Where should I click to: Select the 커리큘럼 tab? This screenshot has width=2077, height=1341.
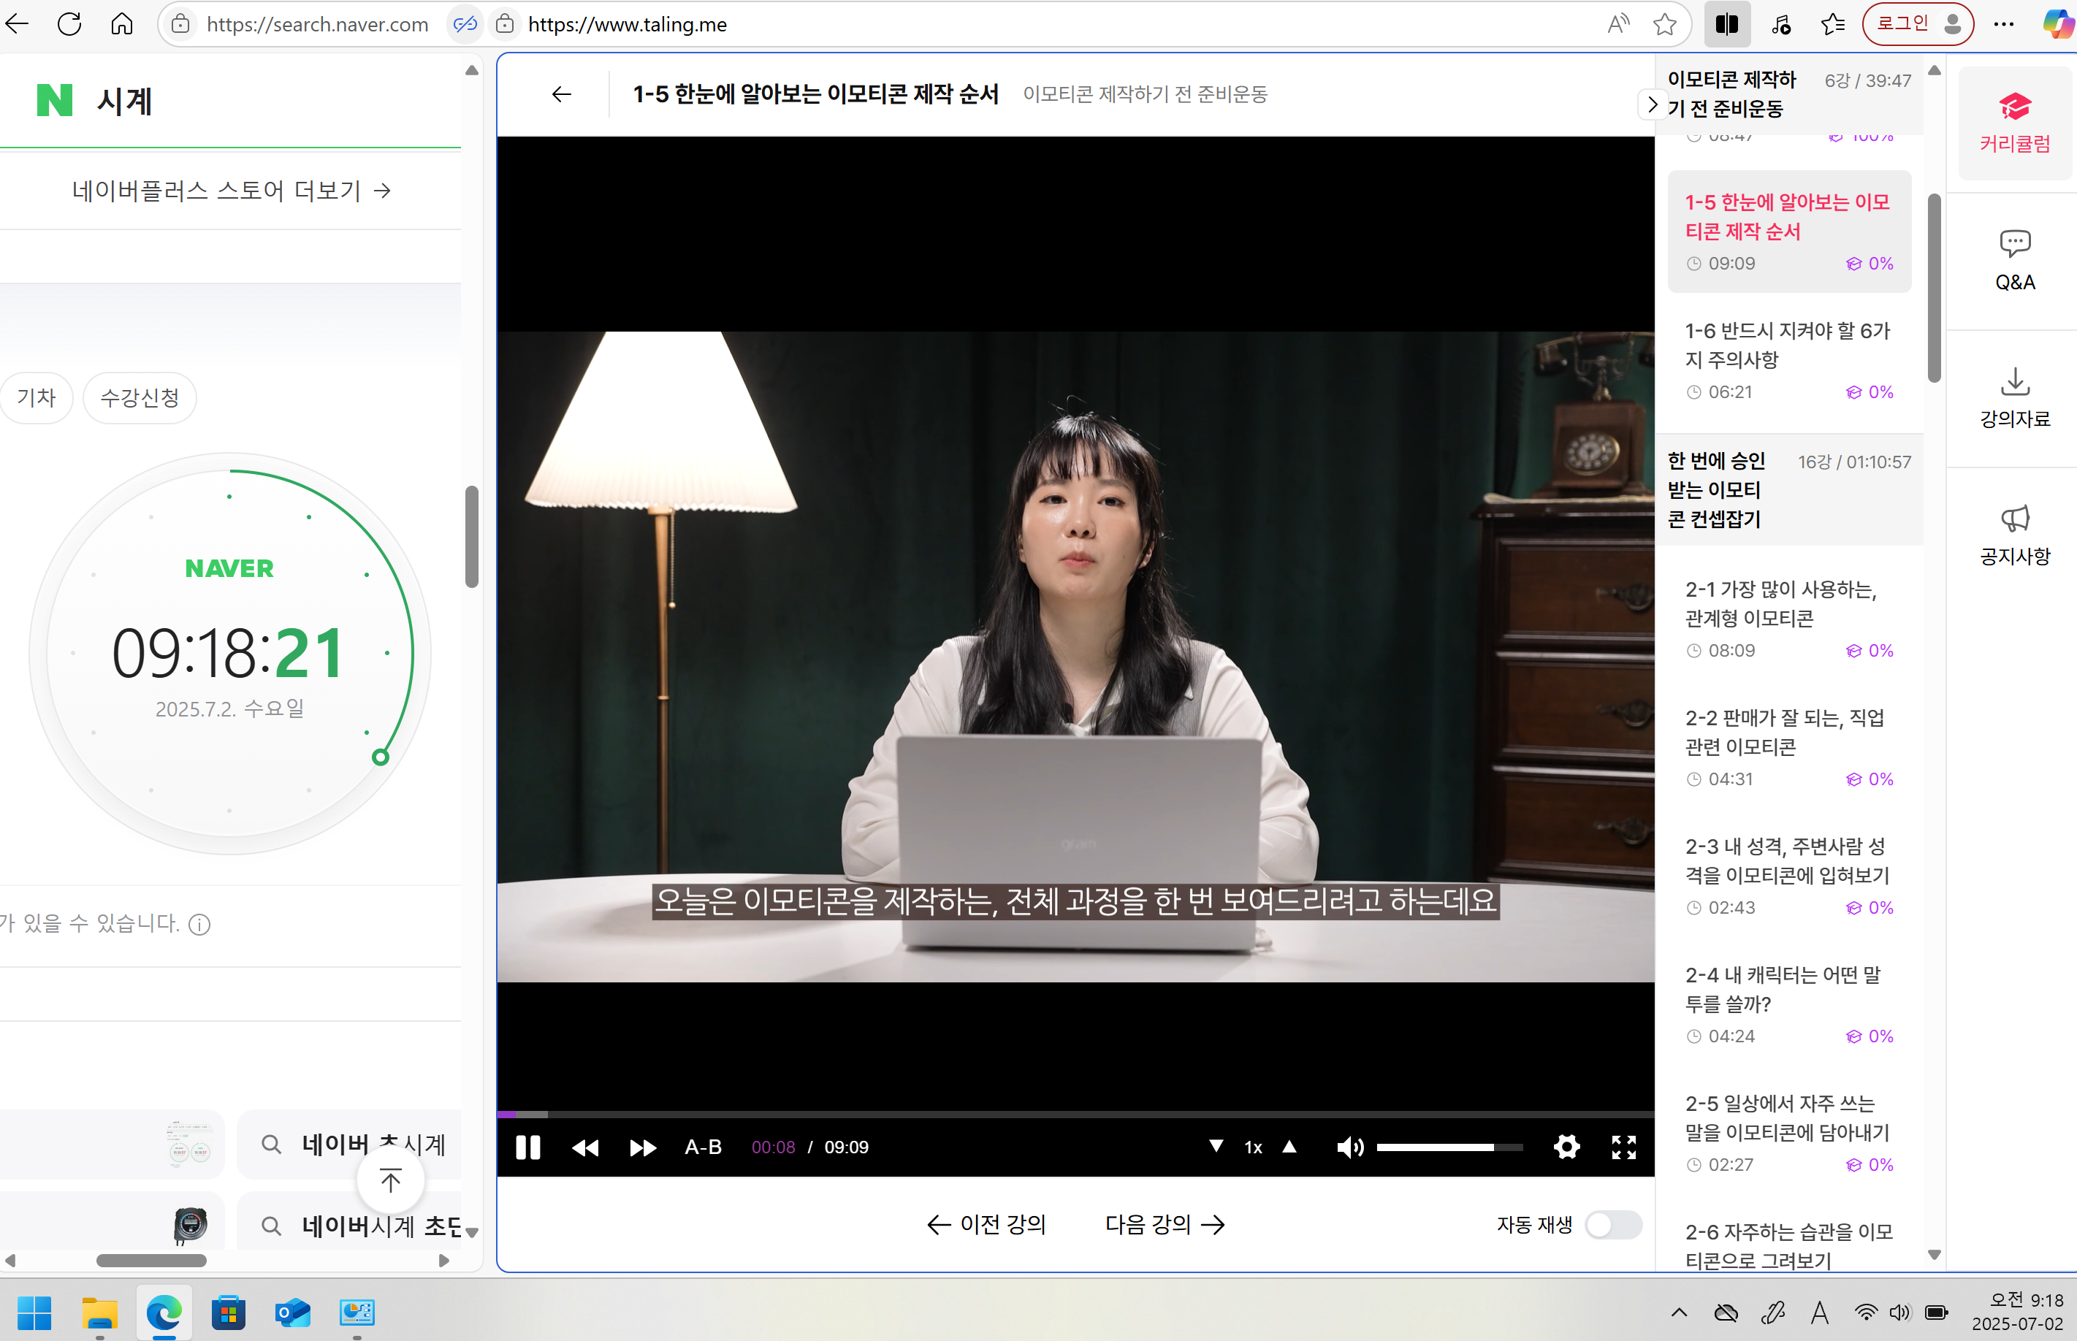(x=2014, y=122)
